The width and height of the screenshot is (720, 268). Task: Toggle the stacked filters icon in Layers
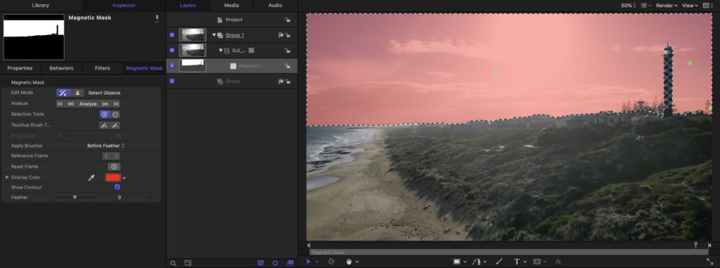tap(290, 263)
